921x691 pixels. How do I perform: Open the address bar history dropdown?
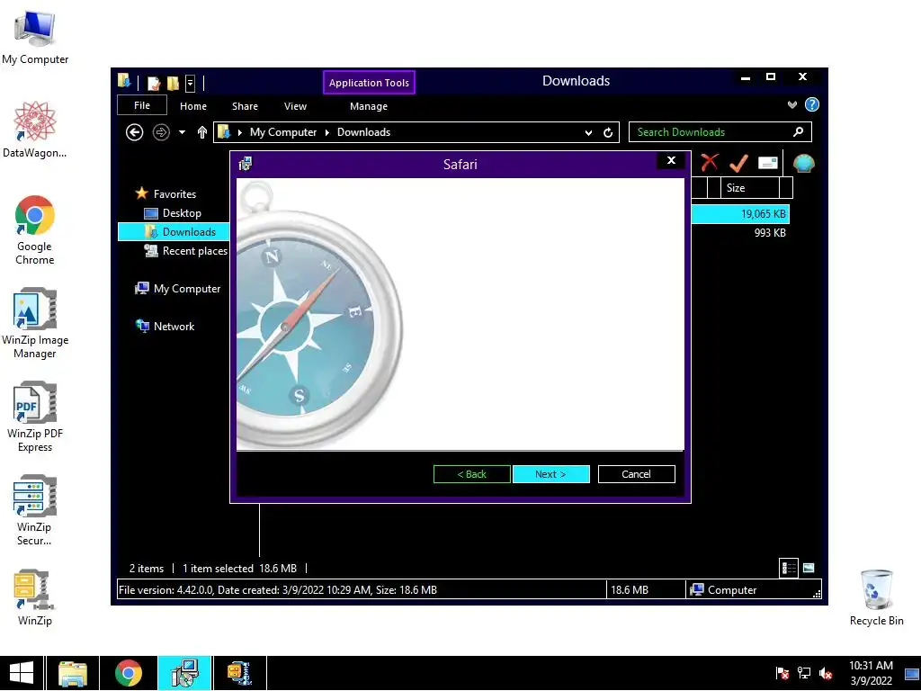[588, 133]
